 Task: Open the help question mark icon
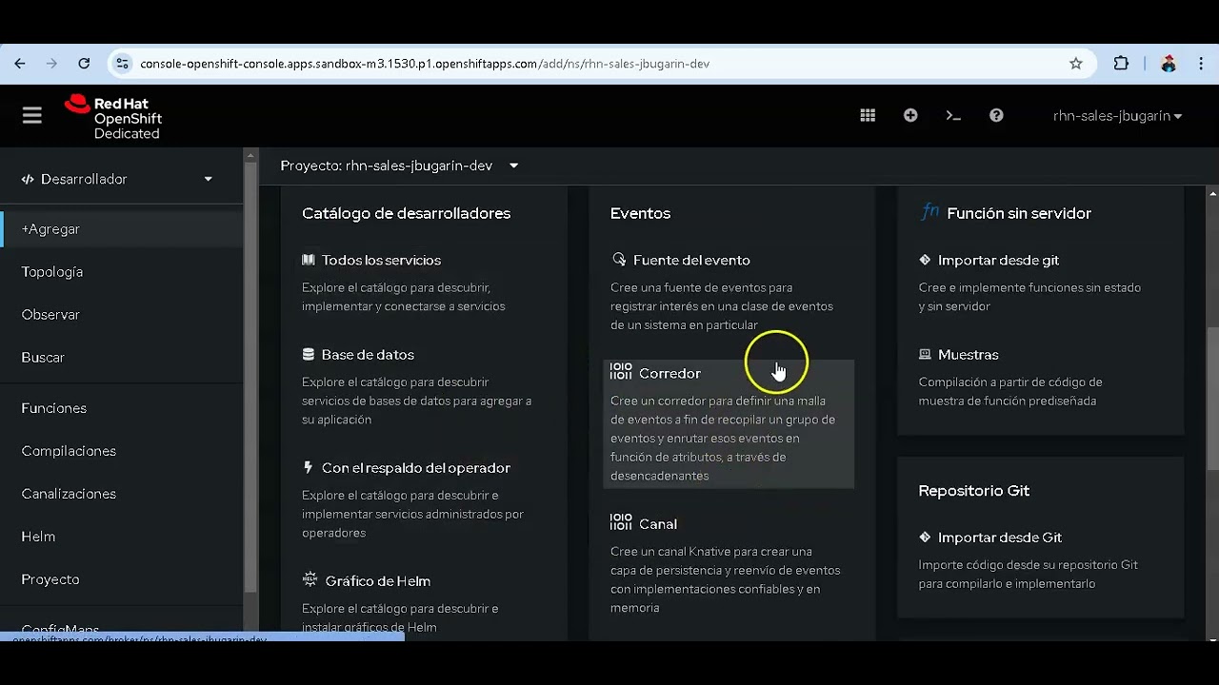click(996, 115)
